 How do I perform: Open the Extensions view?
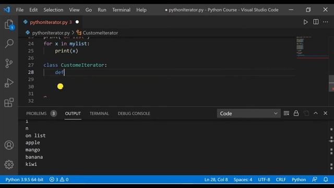coord(9,102)
